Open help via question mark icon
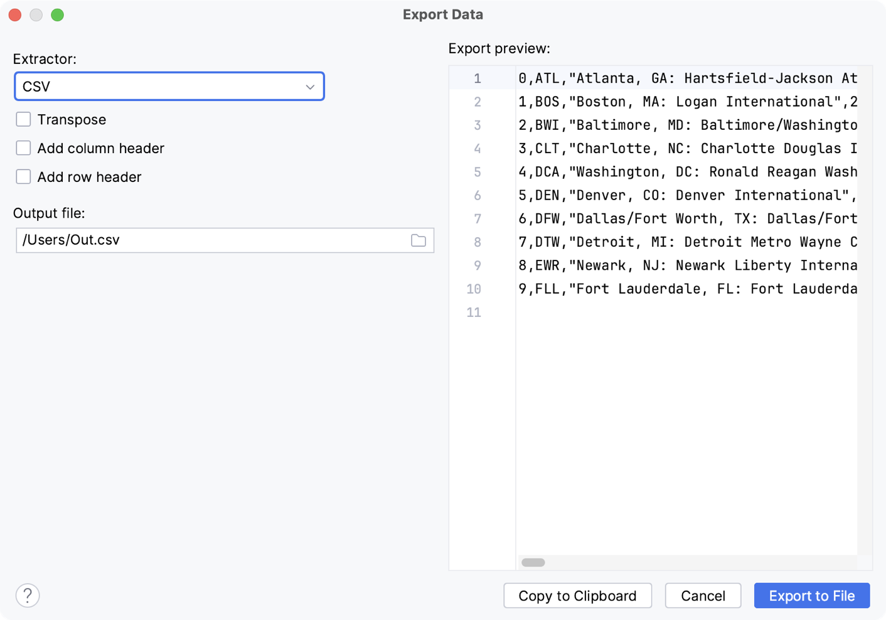Viewport: 886px width, 620px height. pyautogui.click(x=27, y=595)
